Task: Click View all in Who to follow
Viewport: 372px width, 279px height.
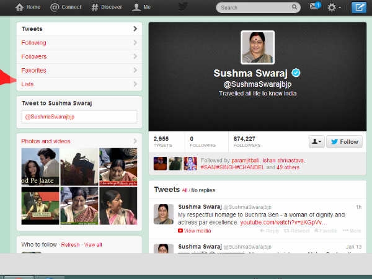Action: point(93,245)
